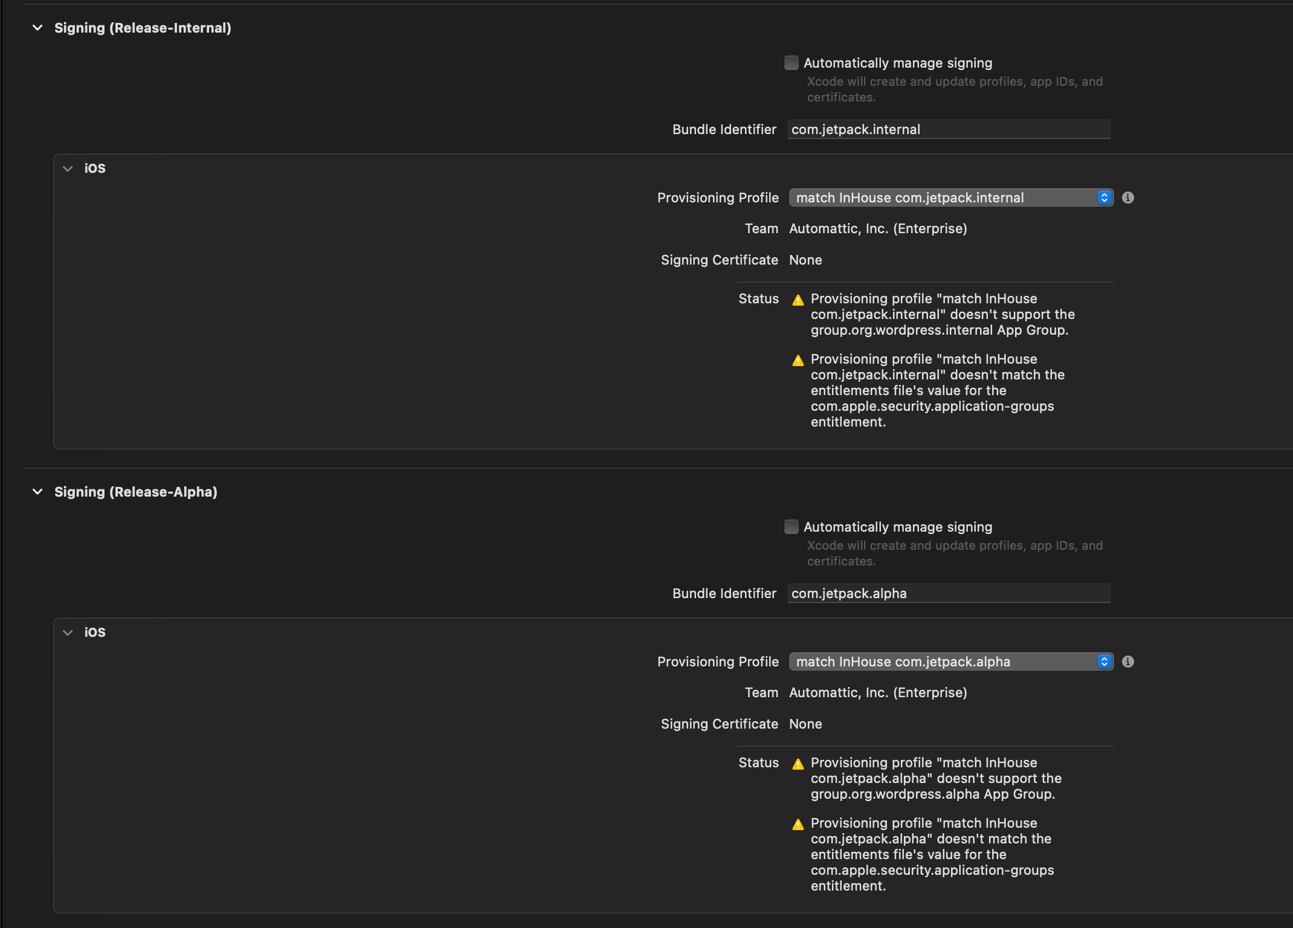Open match InHouse com.jetpack.internal profile dropdown
Image resolution: width=1293 pixels, height=928 pixels.
[x=943, y=198]
